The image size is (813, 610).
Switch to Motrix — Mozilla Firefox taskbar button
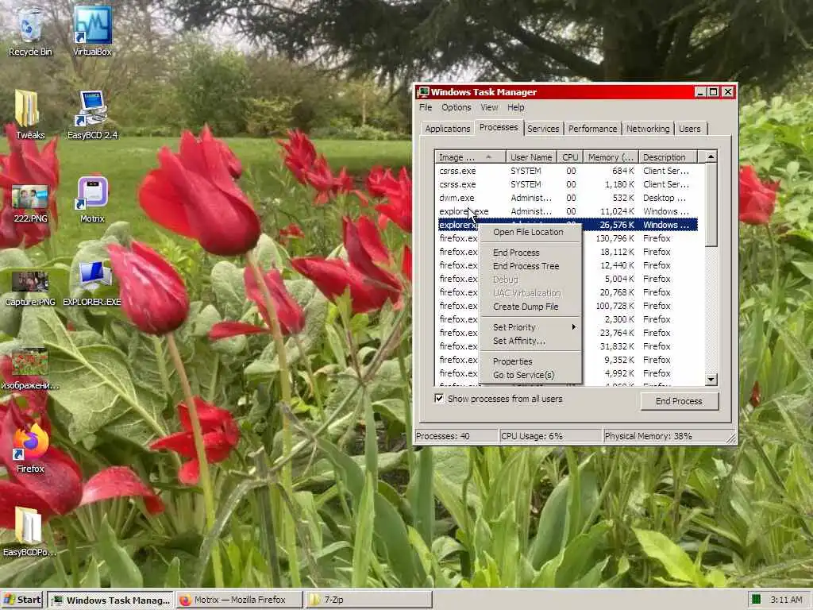240,600
